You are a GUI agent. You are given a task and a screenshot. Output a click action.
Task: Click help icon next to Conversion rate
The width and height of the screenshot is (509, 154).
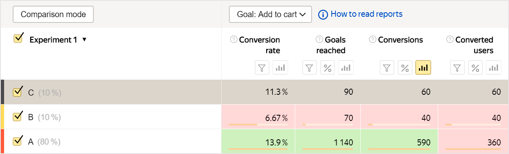click(x=234, y=40)
